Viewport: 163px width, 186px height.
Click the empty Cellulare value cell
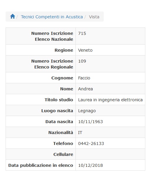coord(110,154)
